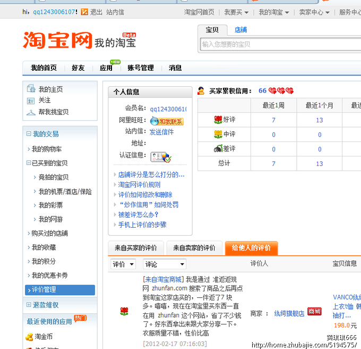361x349 pixels.
Task: Click the 淘金币 coins icon
Action: point(29,337)
